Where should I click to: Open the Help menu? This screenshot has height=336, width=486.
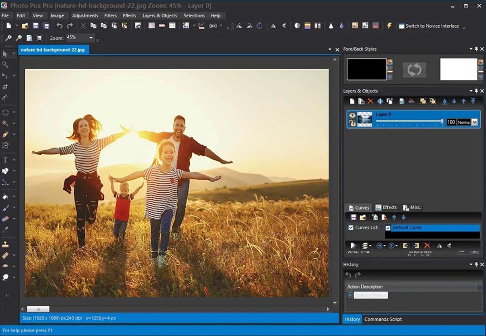tap(215, 16)
